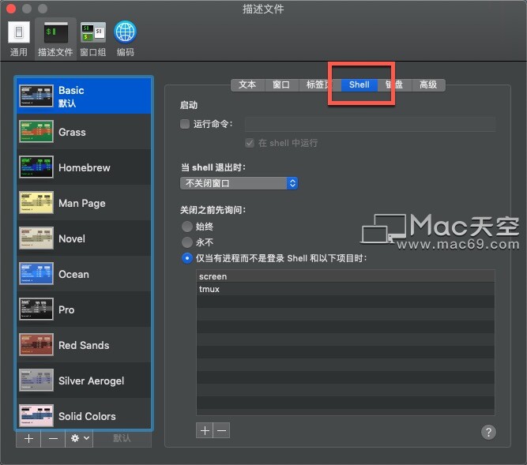Viewport: 527px width, 465px height.
Task: Pick the Red Sands profile
Action: point(84,345)
